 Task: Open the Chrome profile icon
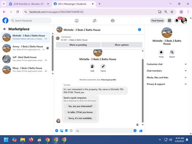click(181, 12)
